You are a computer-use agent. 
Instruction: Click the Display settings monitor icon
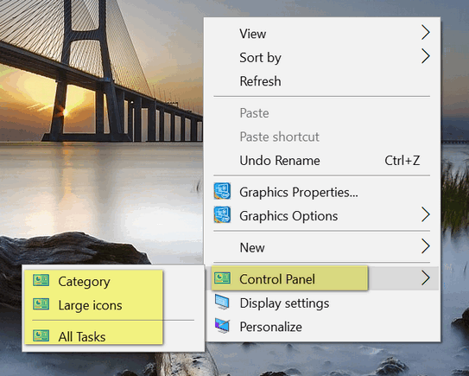tap(222, 303)
